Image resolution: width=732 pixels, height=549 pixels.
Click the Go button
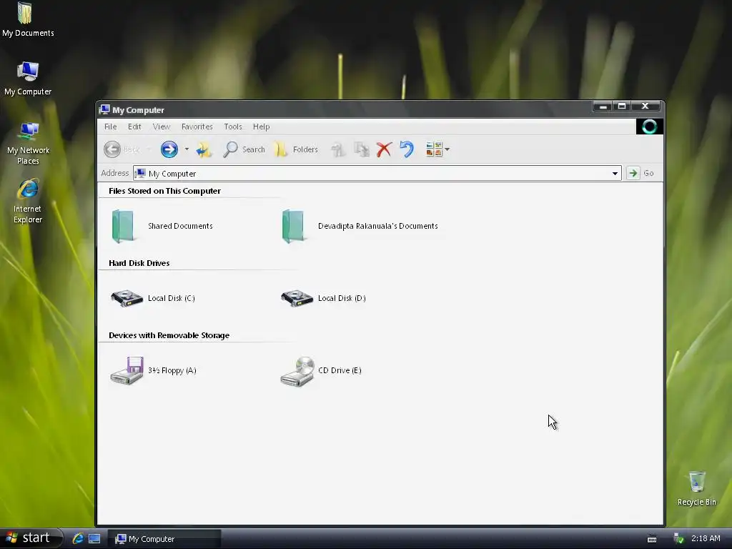(x=640, y=173)
